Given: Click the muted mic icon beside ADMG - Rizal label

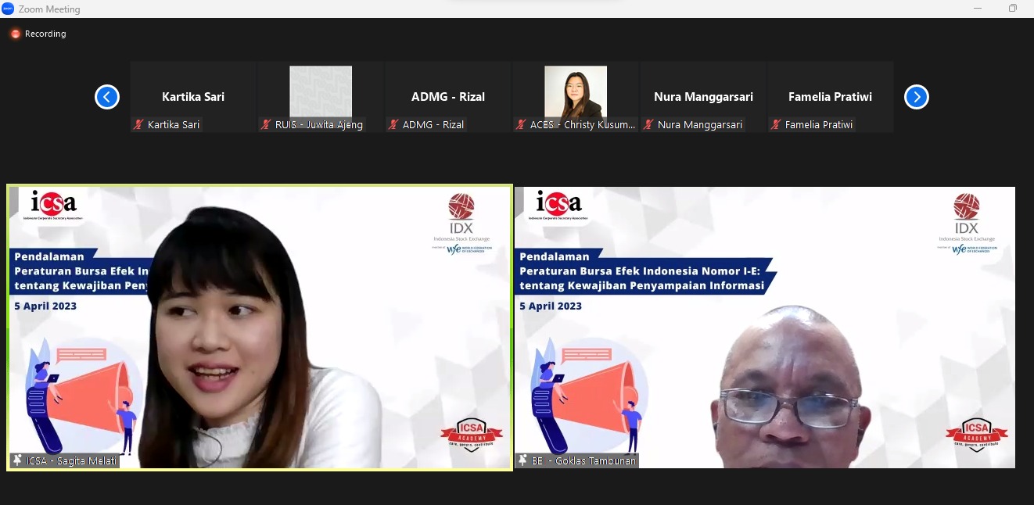Looking at the screenshot, I should [x=394, y=124].
